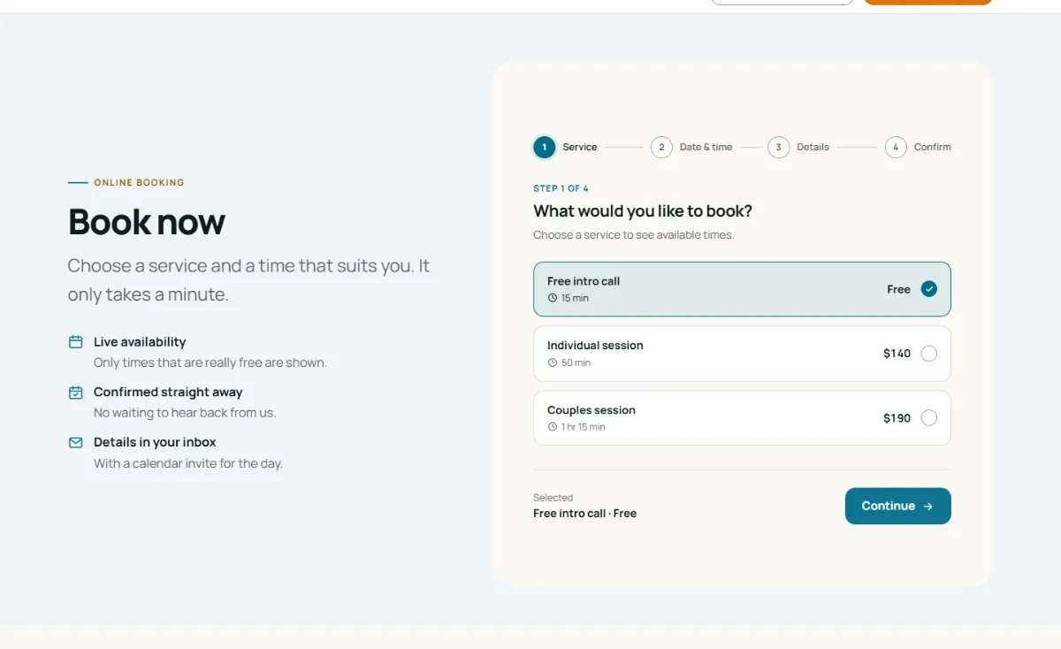Go to step 3 Details
The image size is (1061, 649).
(798, 147)
